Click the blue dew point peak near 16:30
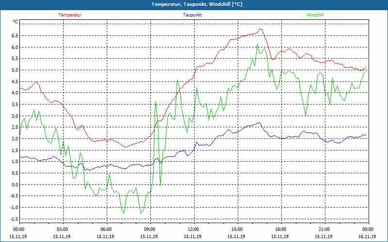 259,122
